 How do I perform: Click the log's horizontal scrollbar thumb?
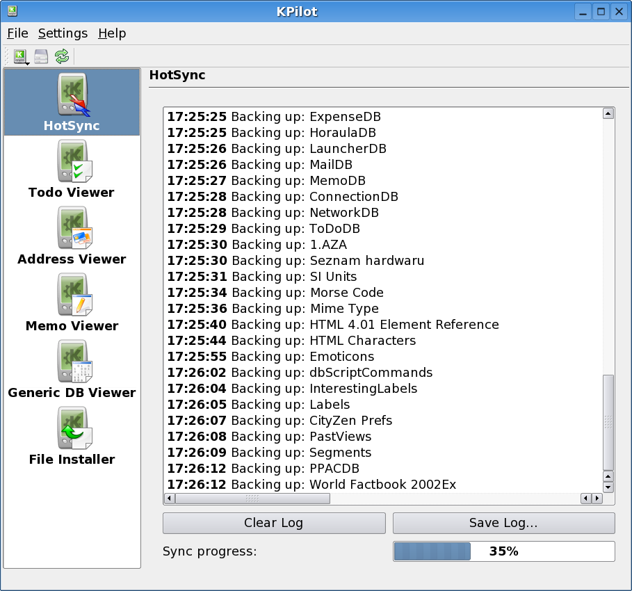(x=252, y=499)
